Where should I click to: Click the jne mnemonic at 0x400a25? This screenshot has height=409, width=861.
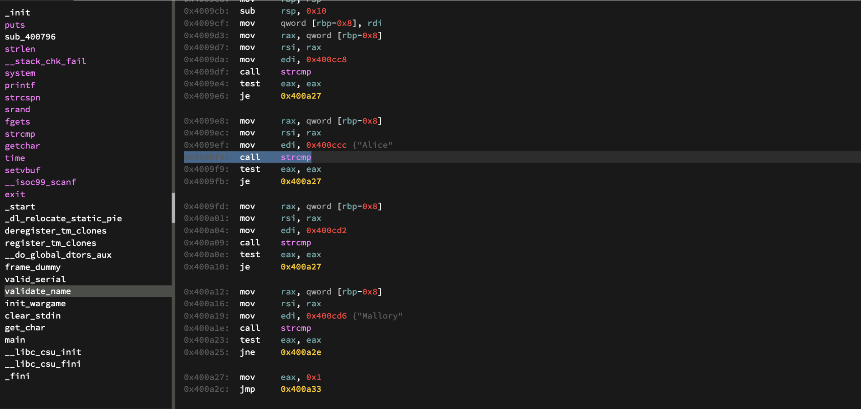[248, 352]
